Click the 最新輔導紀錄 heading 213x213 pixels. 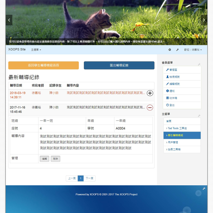click(x=24, y=77)
